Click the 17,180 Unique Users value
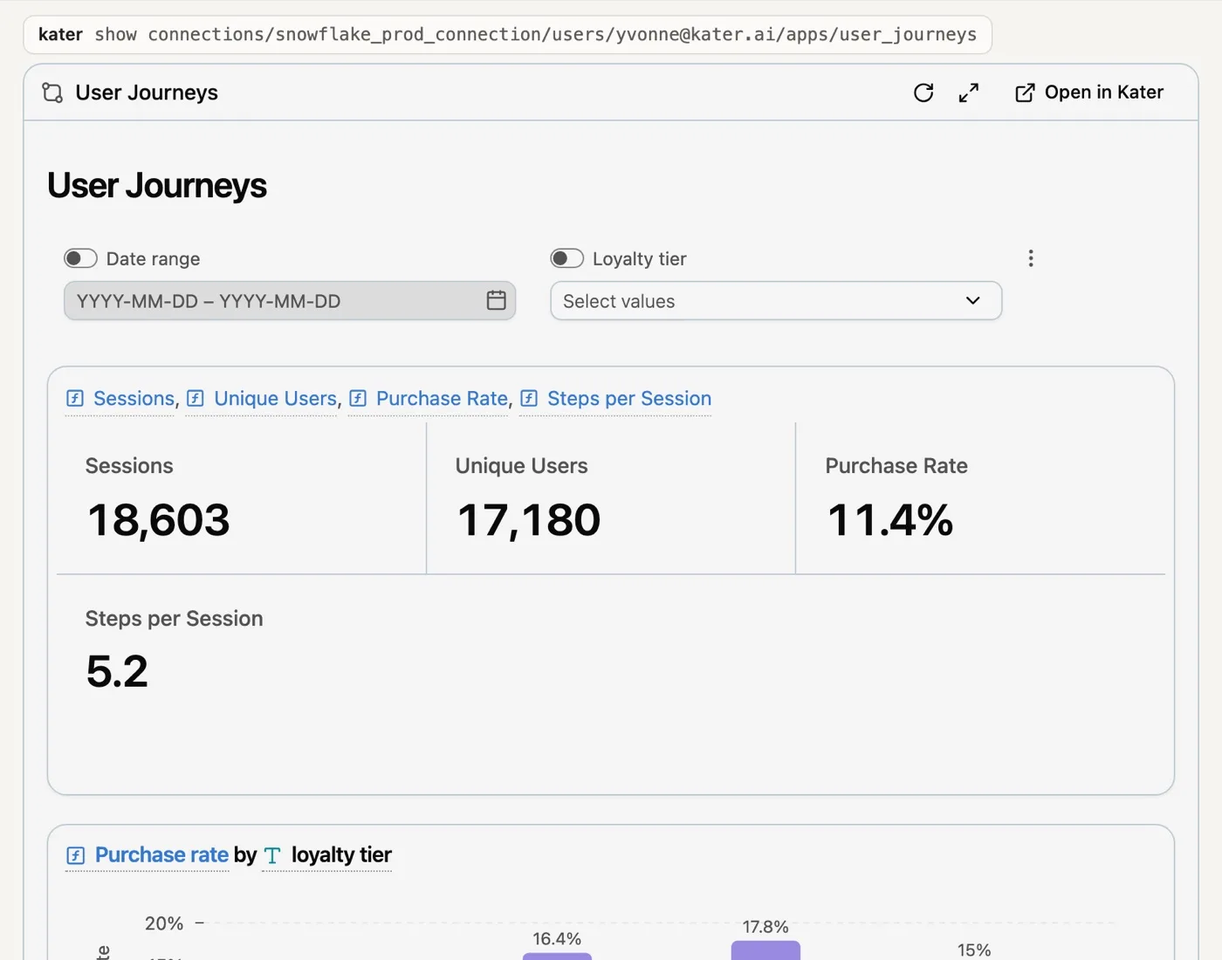This screenshot has height=960, width=1222. point(529,520)
